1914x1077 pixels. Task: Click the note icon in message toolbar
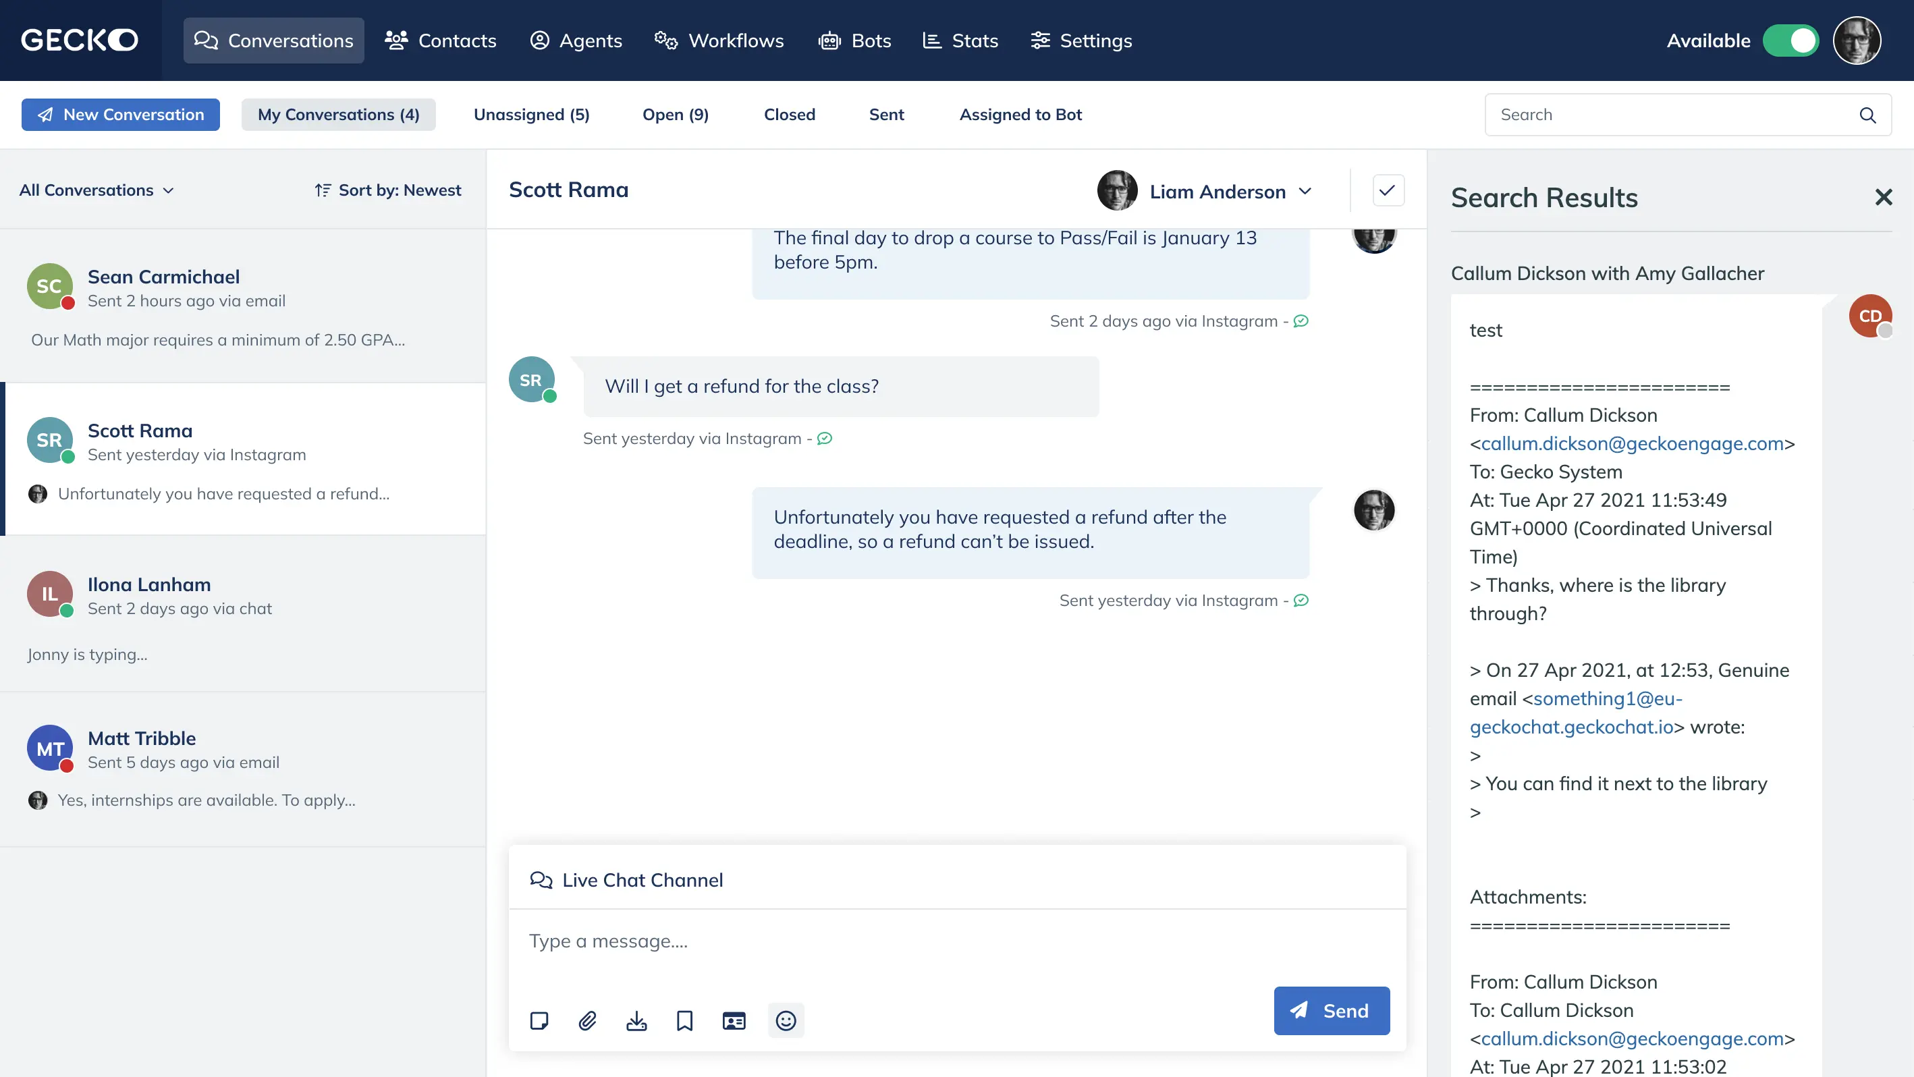click(x=539, y=1020)
